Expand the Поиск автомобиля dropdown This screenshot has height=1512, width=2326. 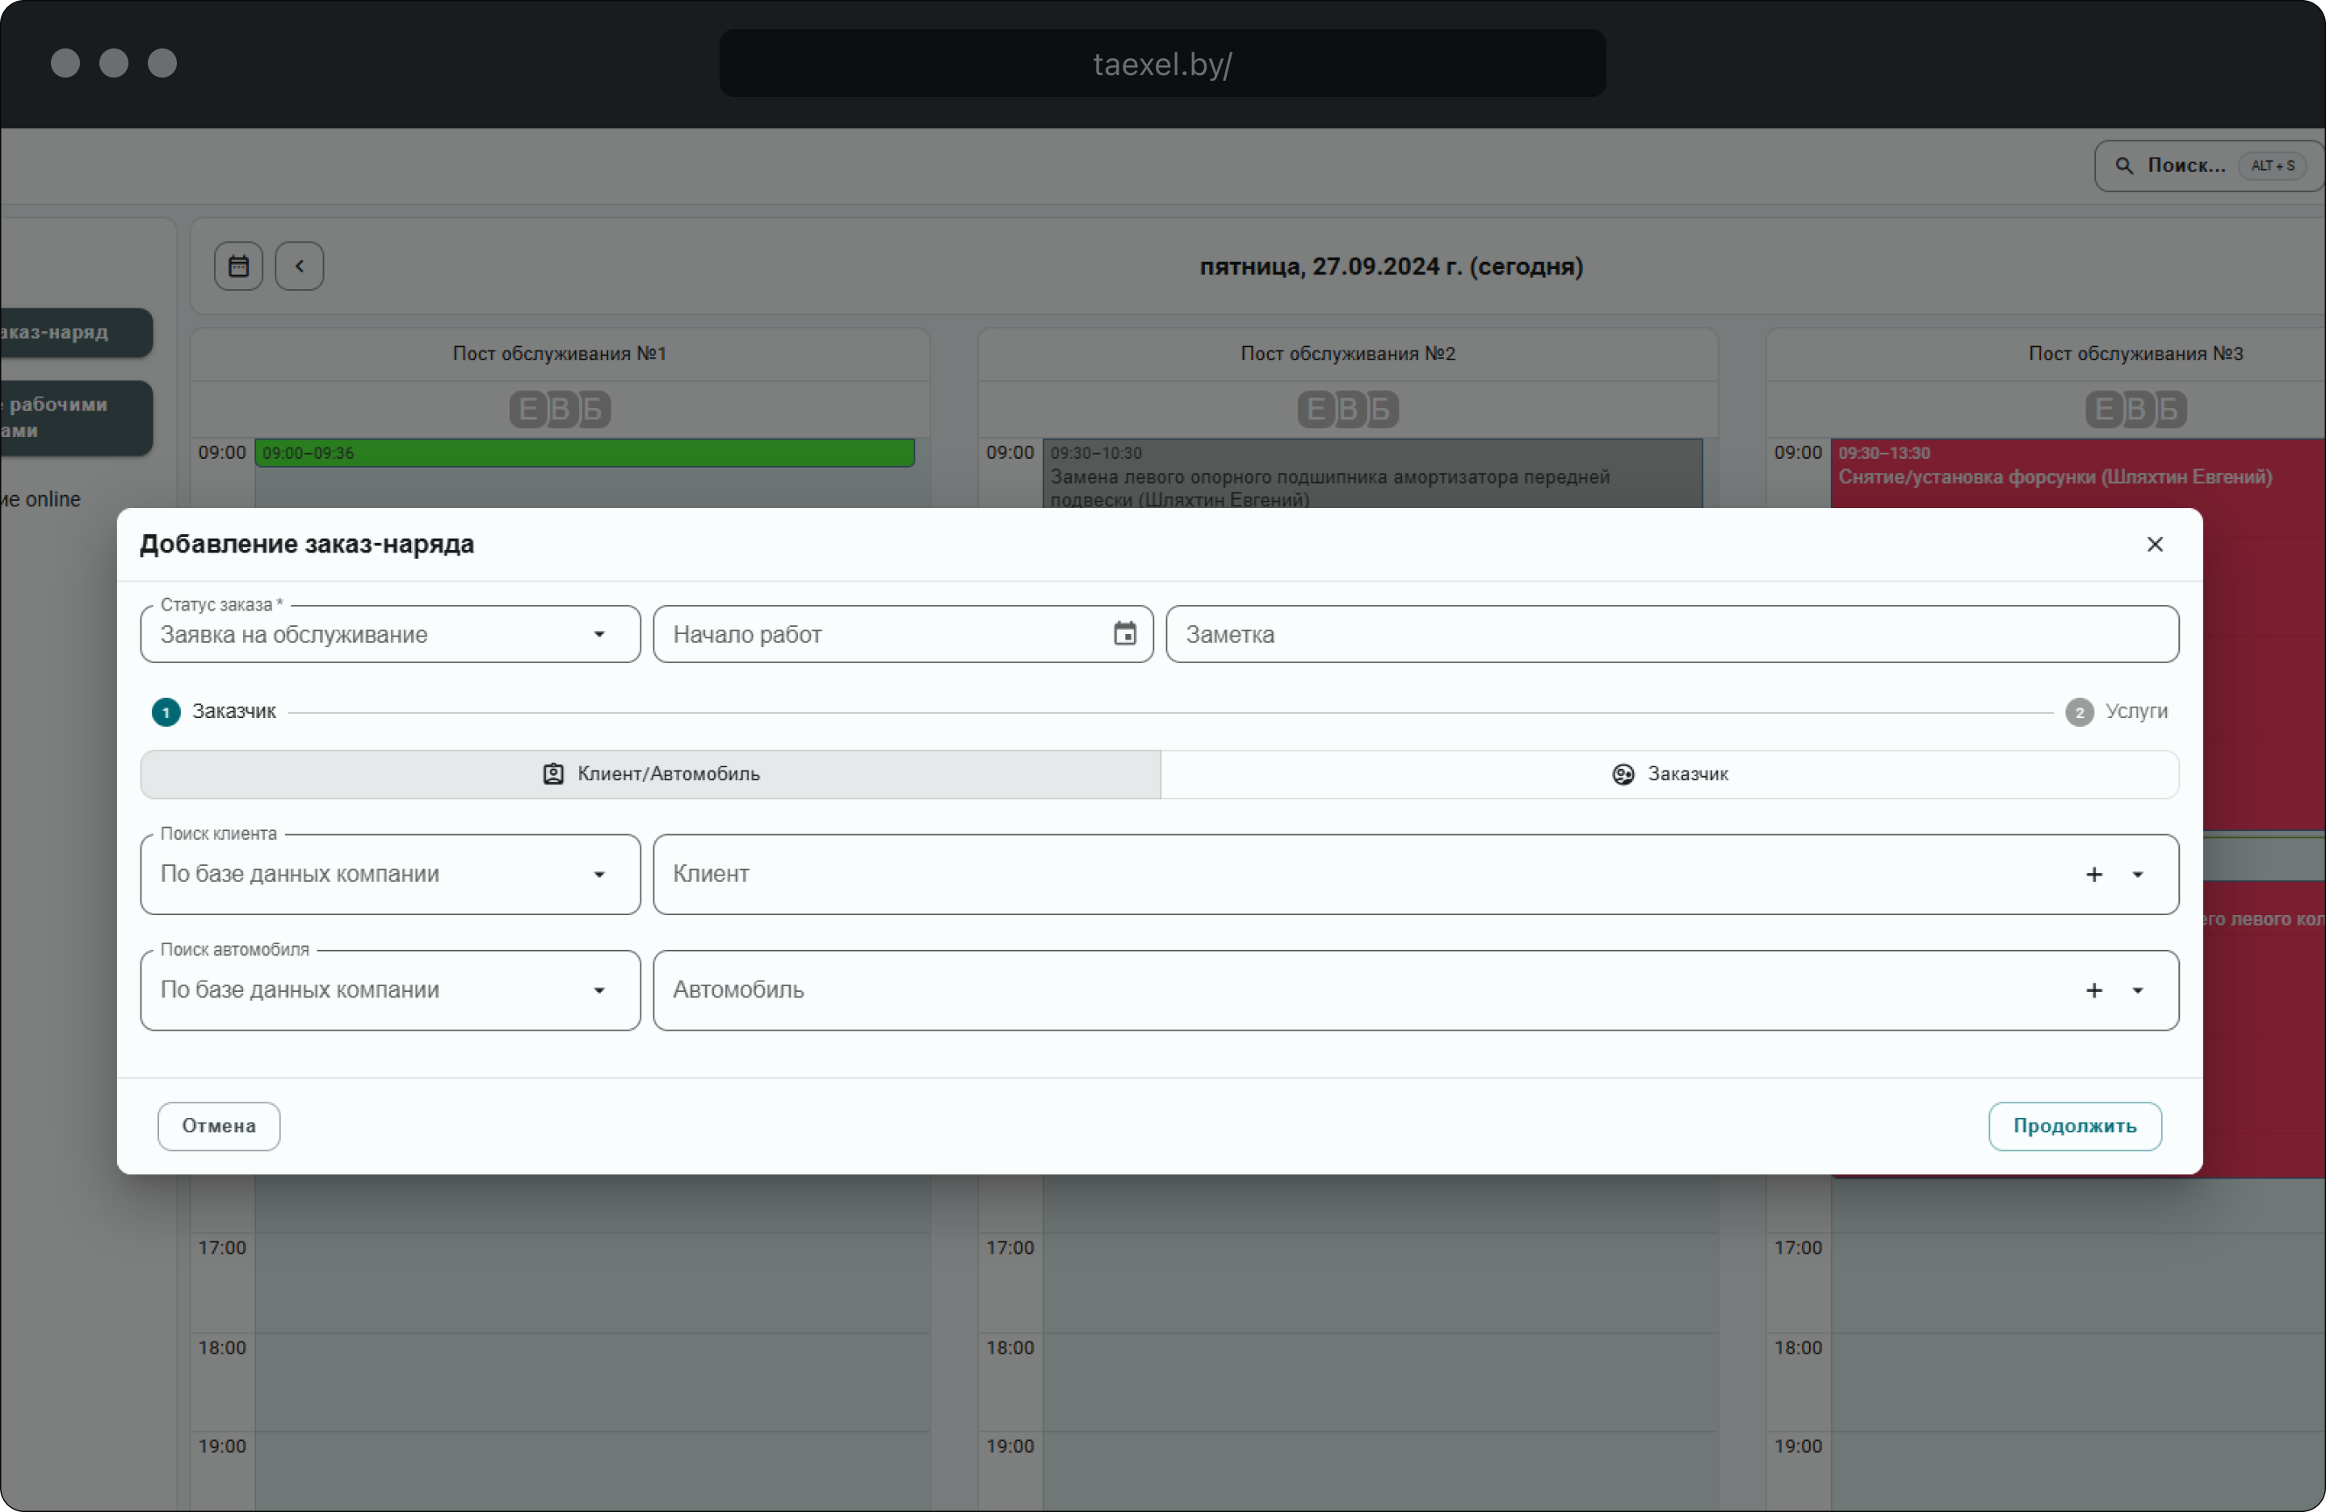(x=599, y=990)
